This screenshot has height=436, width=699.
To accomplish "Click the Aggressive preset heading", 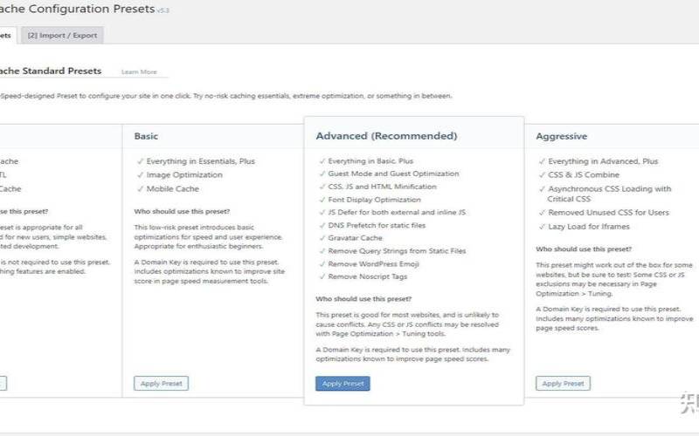I will click(x=562, y=137).
